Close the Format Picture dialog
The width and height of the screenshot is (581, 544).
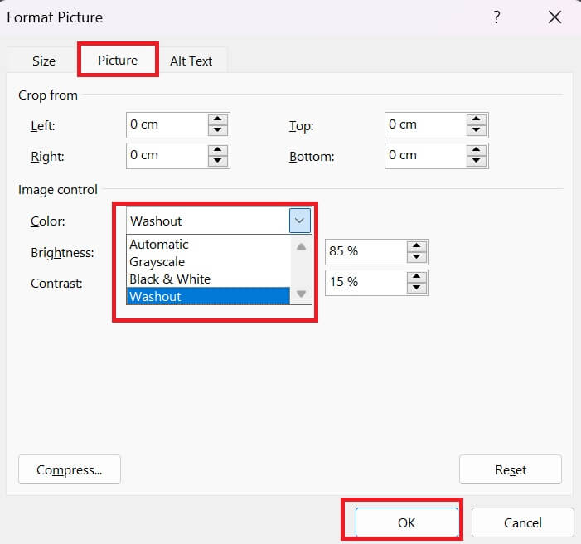(x=554, y=17)
